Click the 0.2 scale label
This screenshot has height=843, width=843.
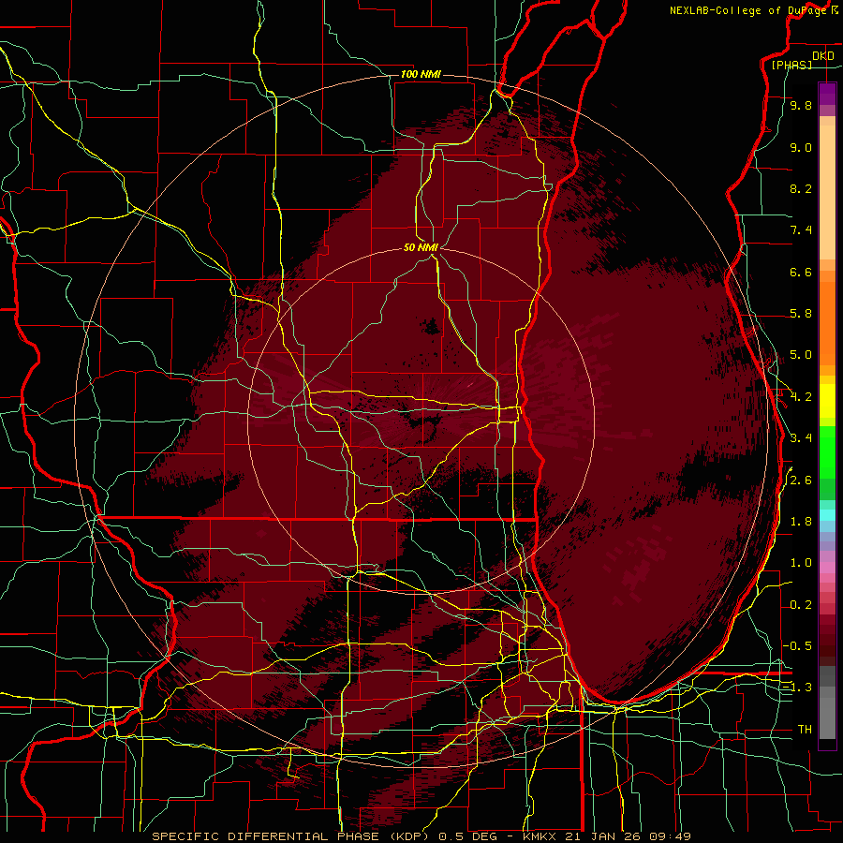801,605
